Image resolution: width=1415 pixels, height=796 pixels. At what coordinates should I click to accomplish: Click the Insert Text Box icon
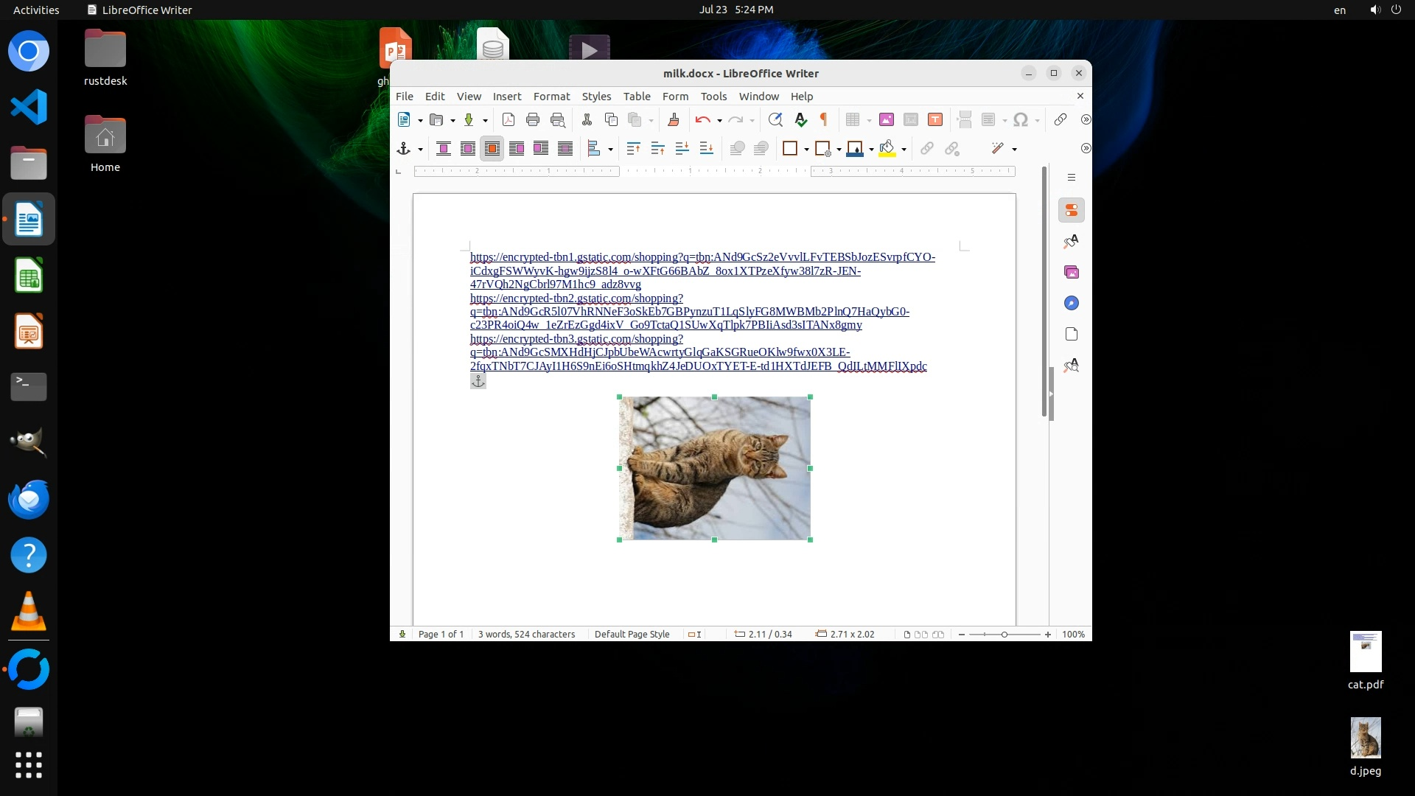click(x=935, y=119)
